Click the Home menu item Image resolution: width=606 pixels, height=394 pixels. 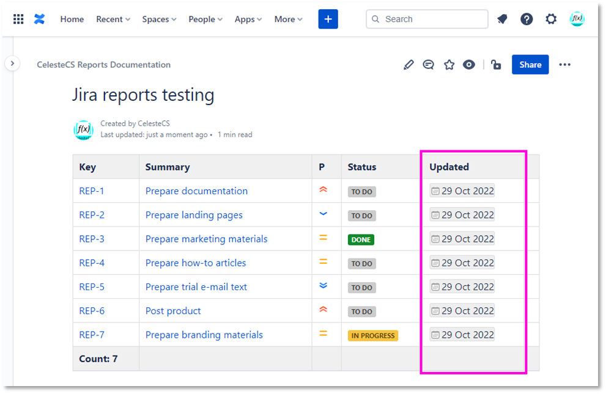(72, 19)
